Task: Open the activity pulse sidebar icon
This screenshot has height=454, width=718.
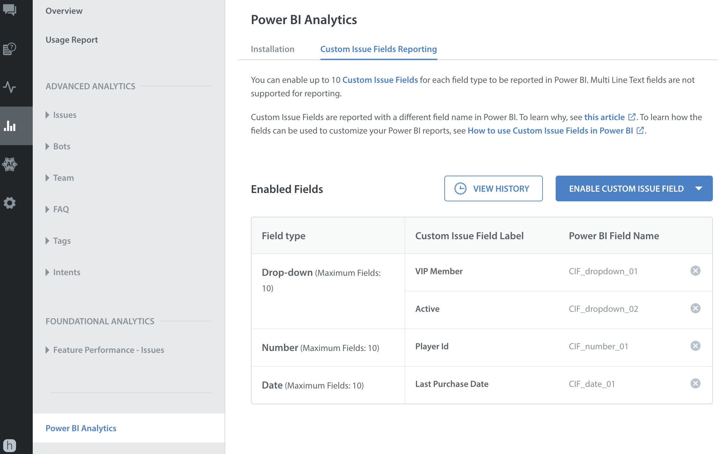Action: click(x=10, y=87)
